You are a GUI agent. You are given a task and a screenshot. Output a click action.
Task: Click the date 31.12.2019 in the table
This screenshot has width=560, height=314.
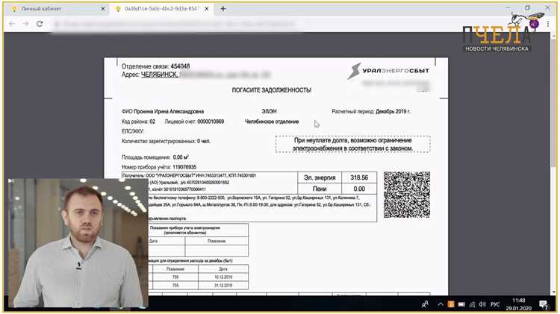click(x=223, y=286)
